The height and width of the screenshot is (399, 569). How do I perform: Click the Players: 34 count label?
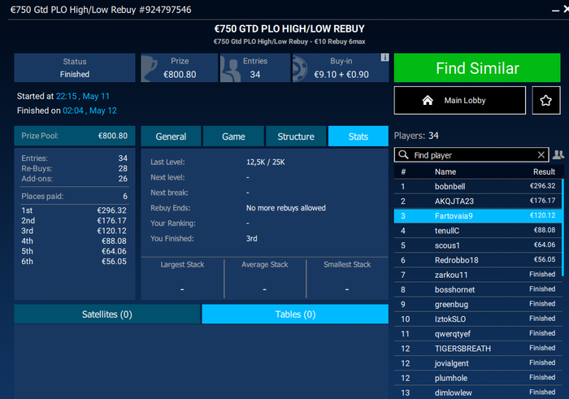coord(416,136)
